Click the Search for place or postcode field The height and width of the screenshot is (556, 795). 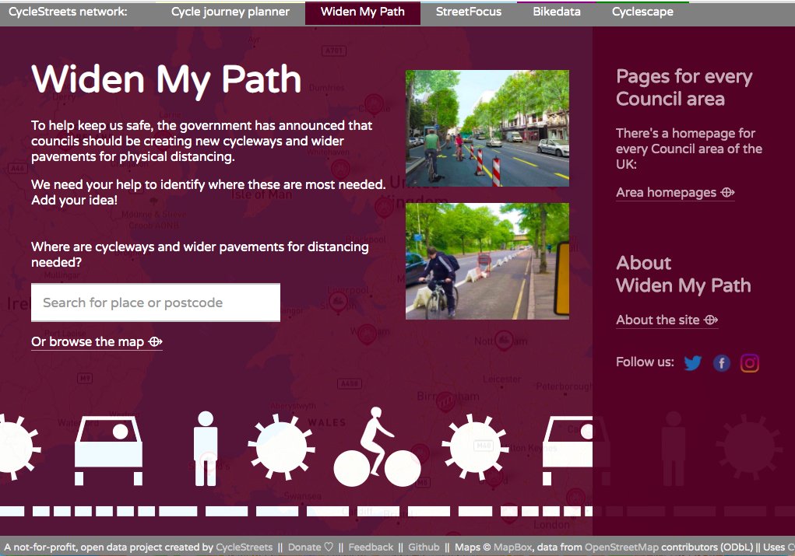coord(156,302)
